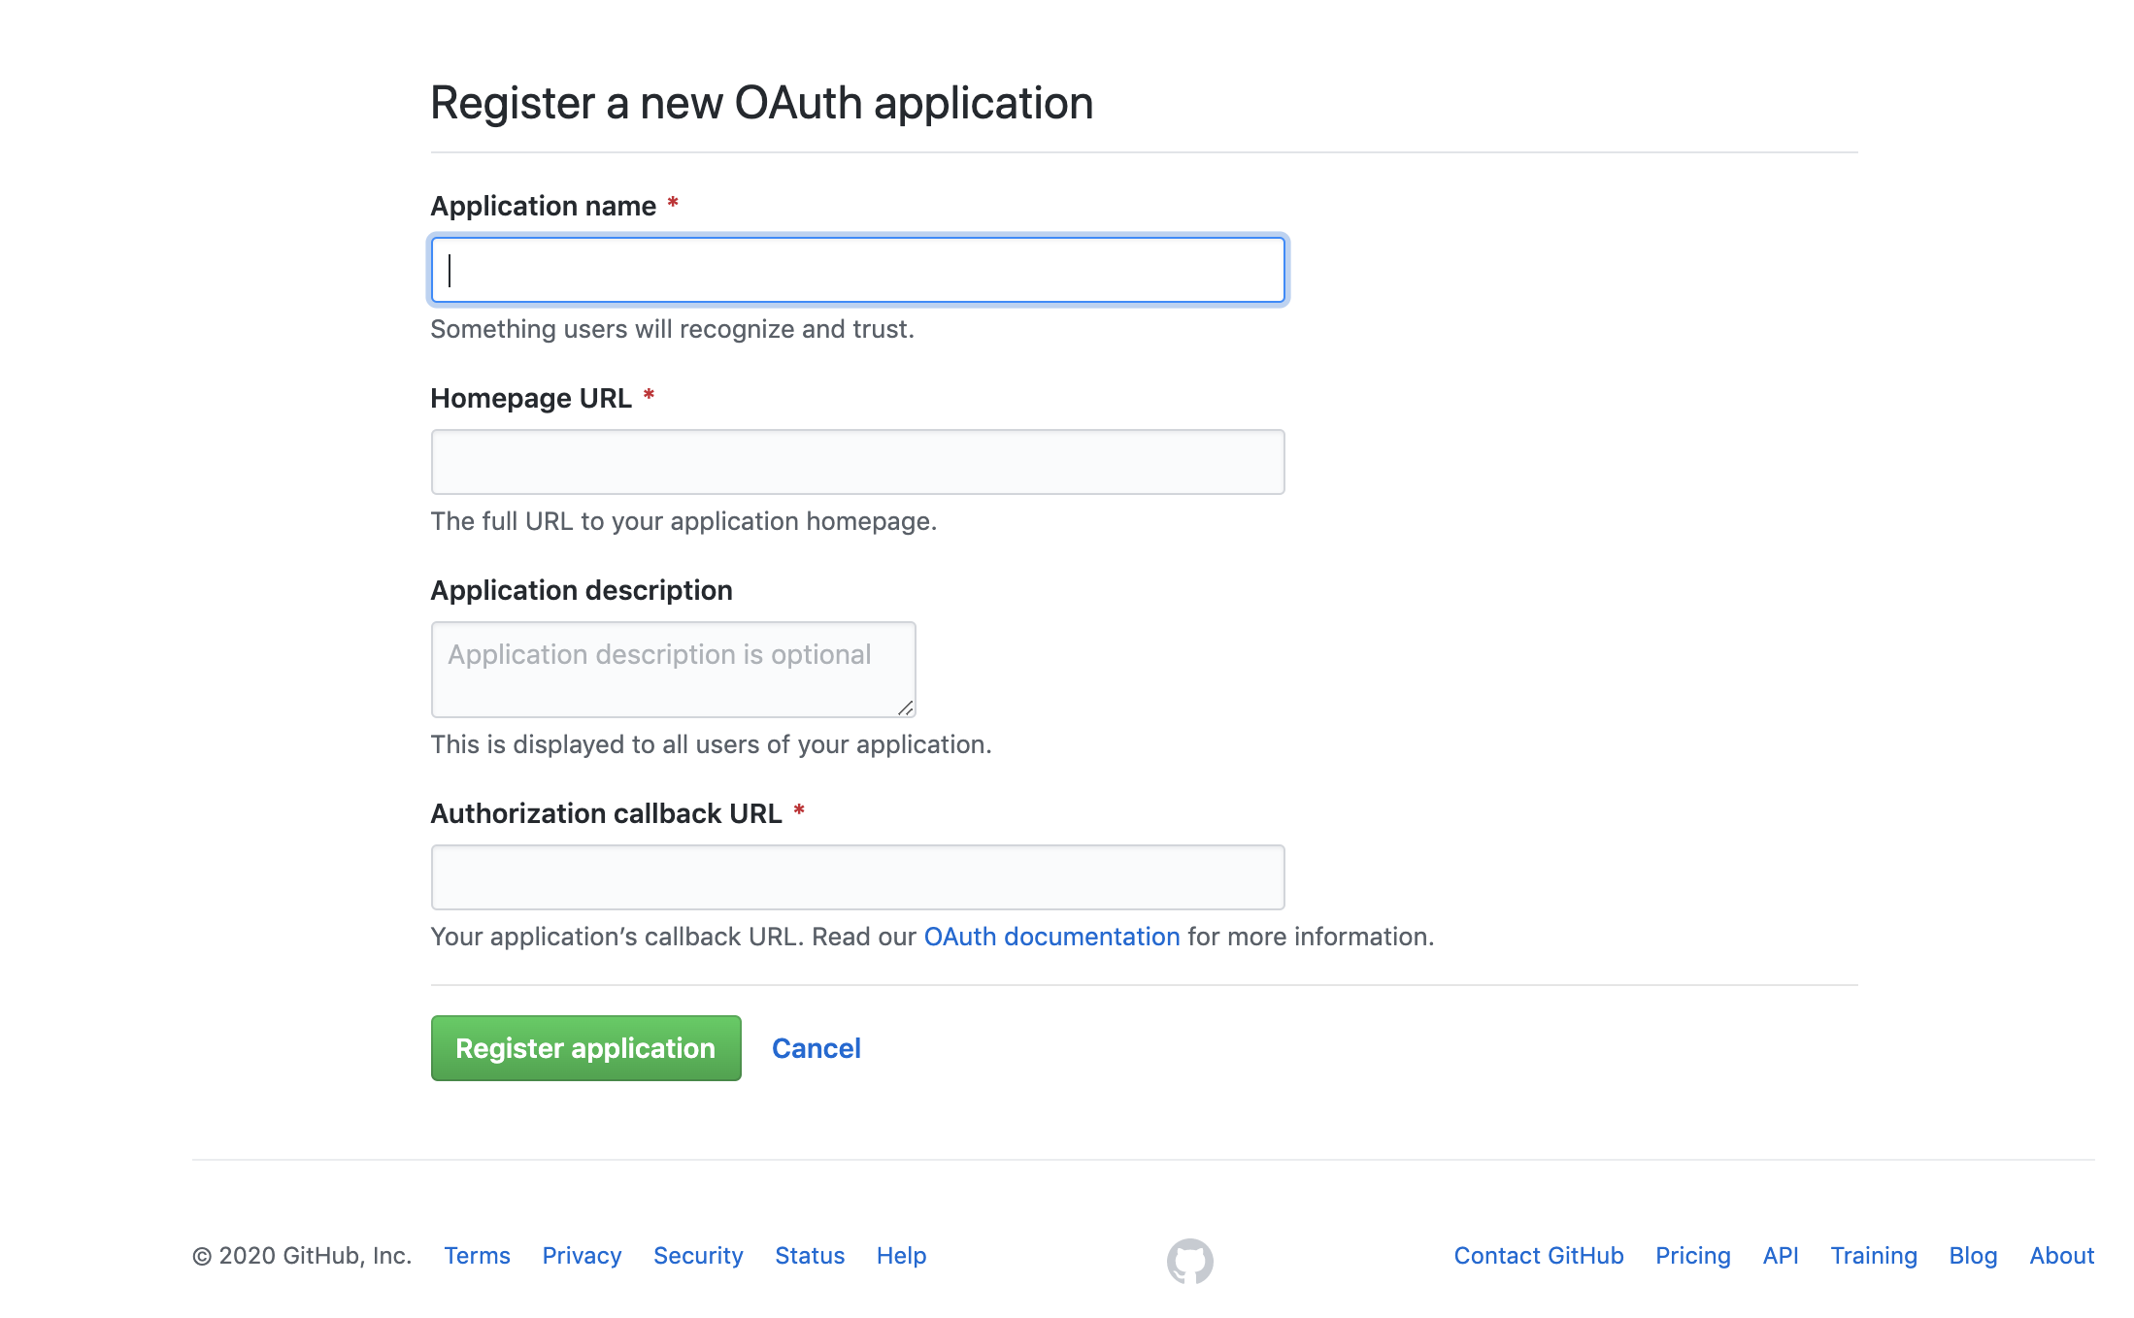Open the Privacy page
The image size is (2134, 1318).
point(582,1255)
